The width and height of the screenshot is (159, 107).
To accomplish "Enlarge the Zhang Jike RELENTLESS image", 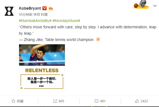I will pos(42,67).
